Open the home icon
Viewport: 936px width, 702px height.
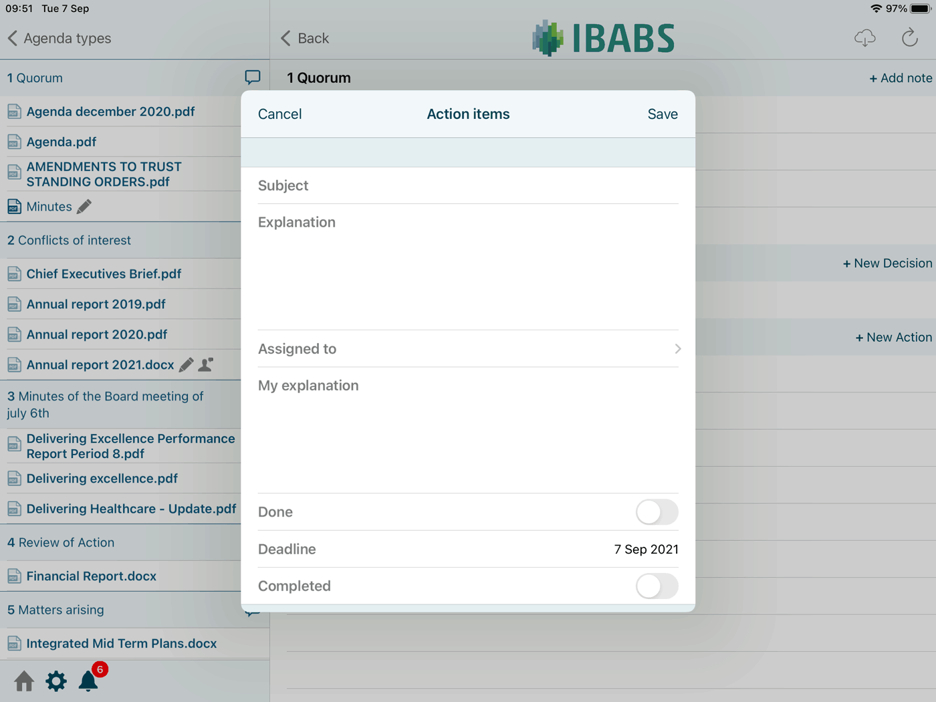pos(24,681)
